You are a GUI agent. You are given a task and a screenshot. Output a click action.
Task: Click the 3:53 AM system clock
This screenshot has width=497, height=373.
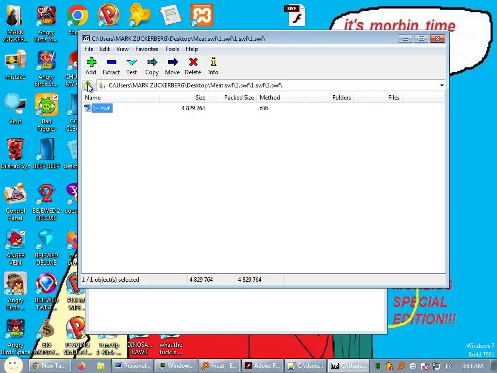point(472,366)
